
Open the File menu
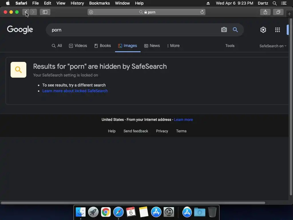35,3
